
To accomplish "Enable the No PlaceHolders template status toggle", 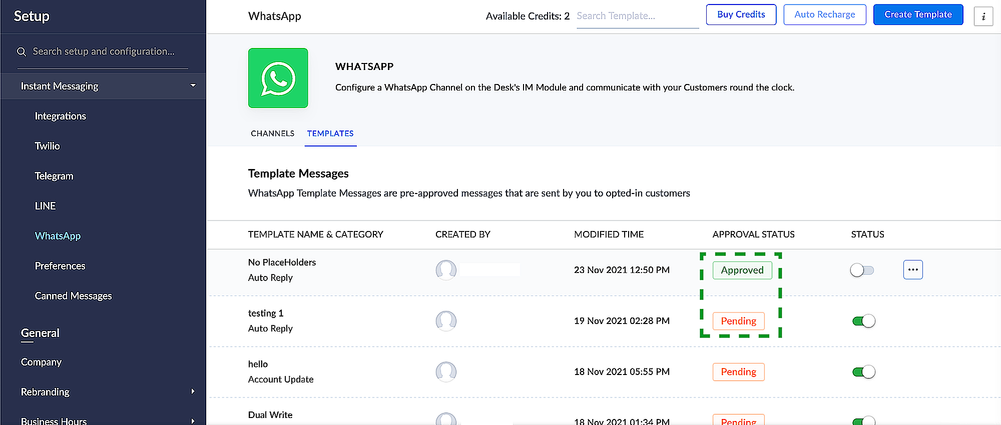I will pyautogui.click(x=862, y=270).
